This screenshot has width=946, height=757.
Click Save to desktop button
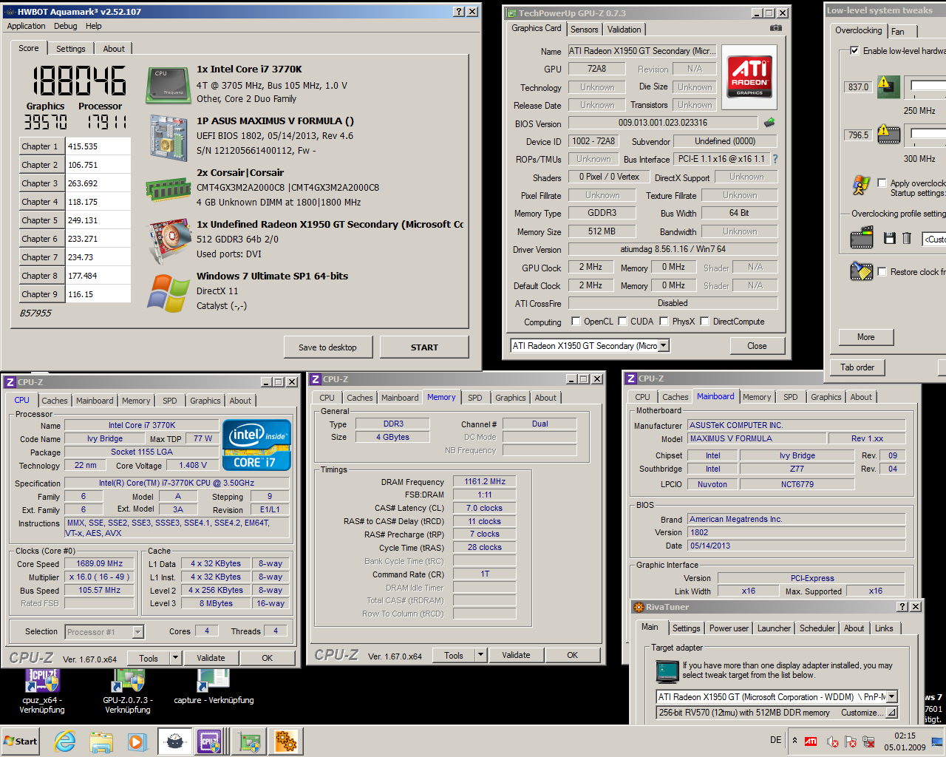tap(327, 347)
